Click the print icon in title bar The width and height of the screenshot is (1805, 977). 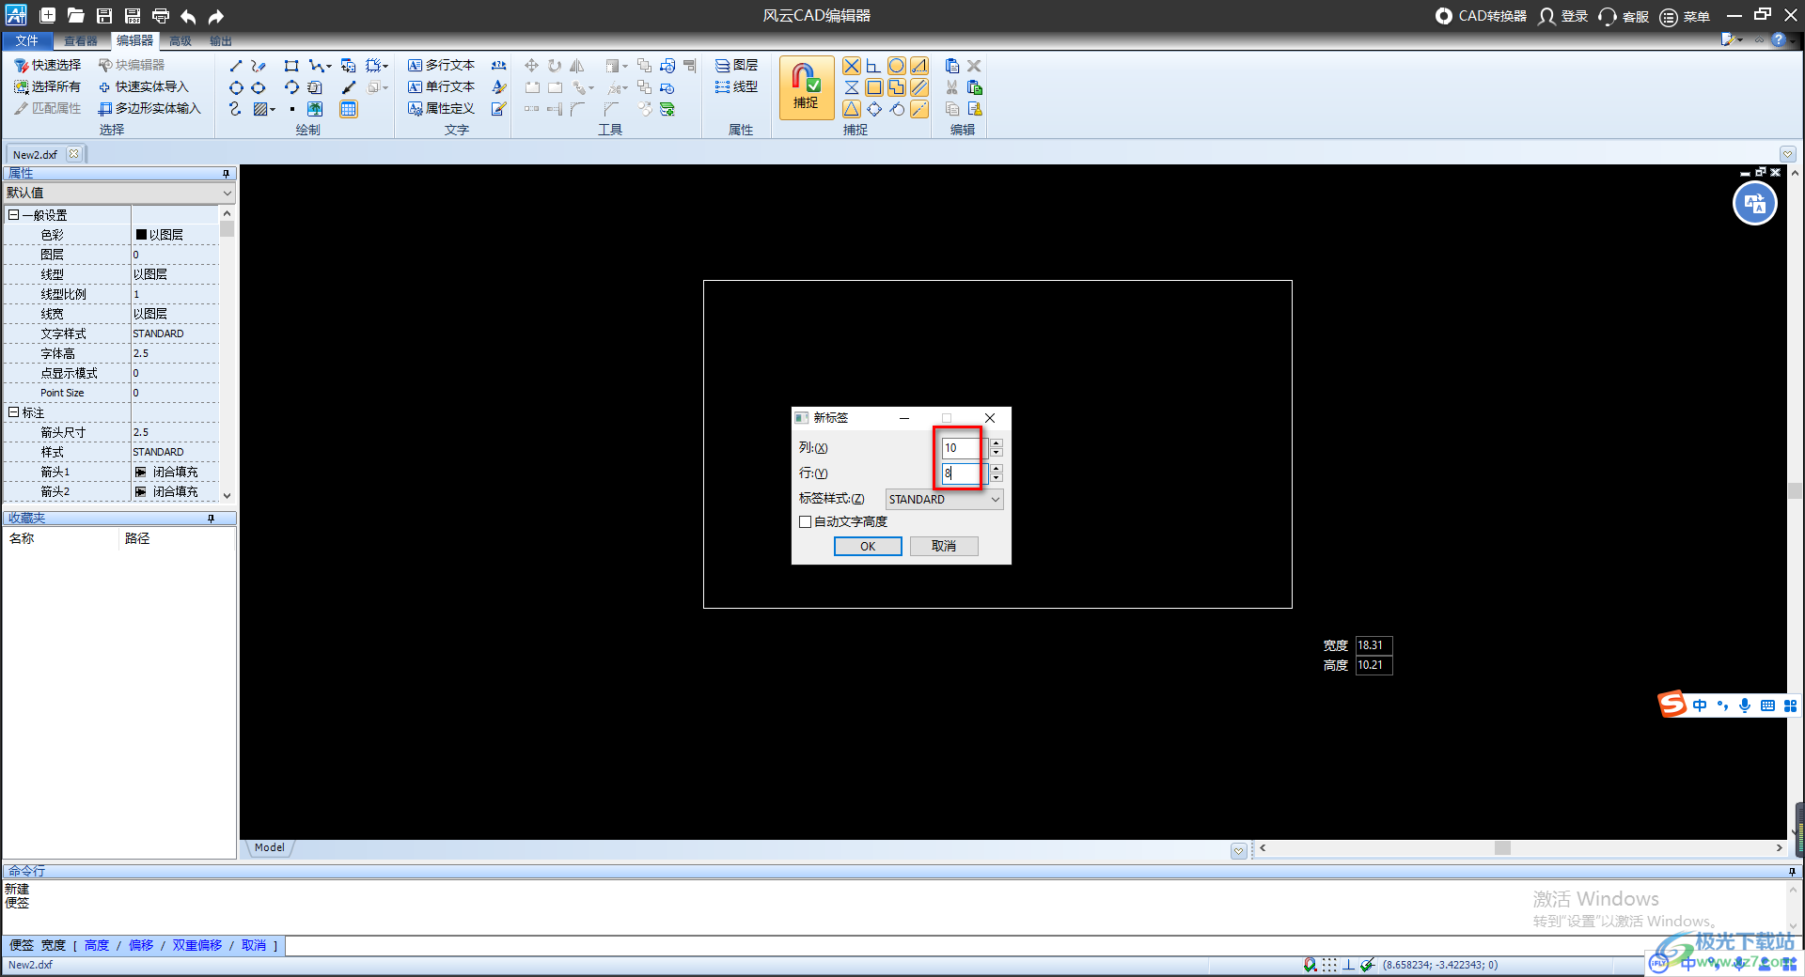(161, 16)
